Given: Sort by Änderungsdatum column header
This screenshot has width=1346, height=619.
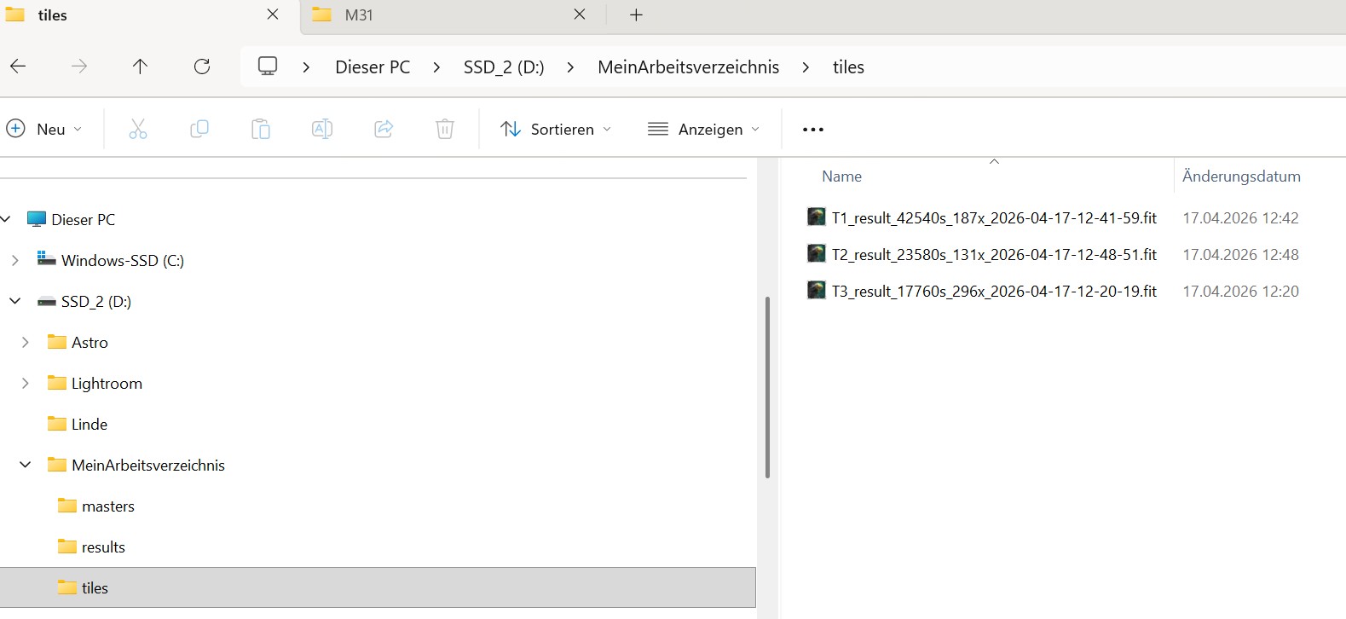Looking at the screenshot, I should 1240,176.
